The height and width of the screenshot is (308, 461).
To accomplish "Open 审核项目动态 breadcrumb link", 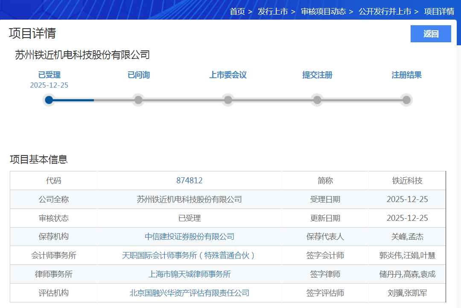I will click(x=323, y=12).
